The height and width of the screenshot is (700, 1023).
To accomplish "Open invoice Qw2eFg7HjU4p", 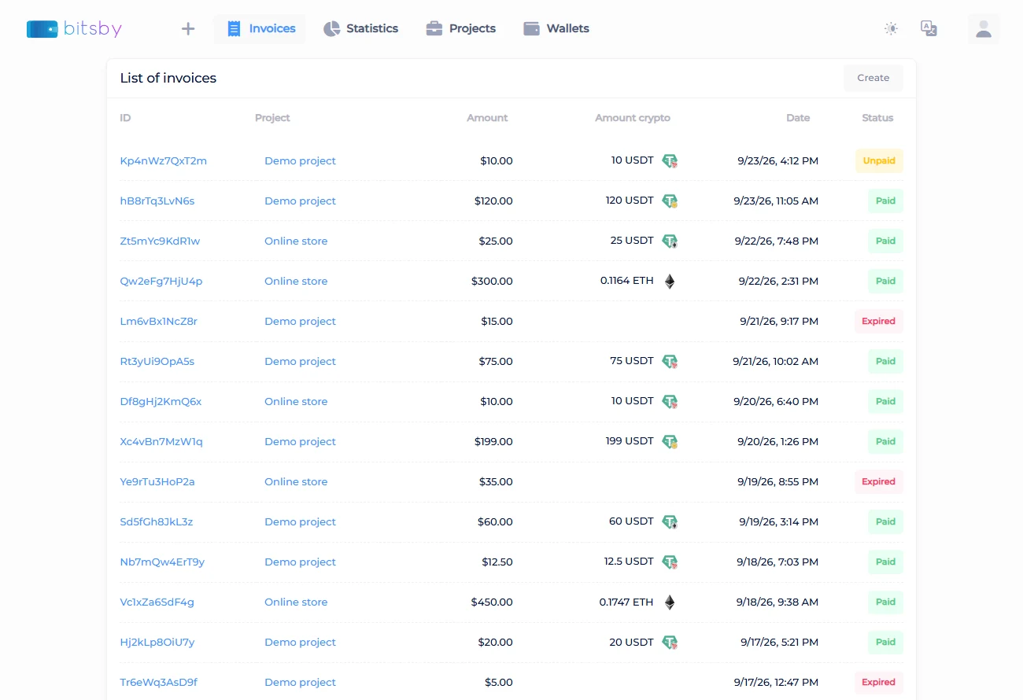I will tap(161, 282).
